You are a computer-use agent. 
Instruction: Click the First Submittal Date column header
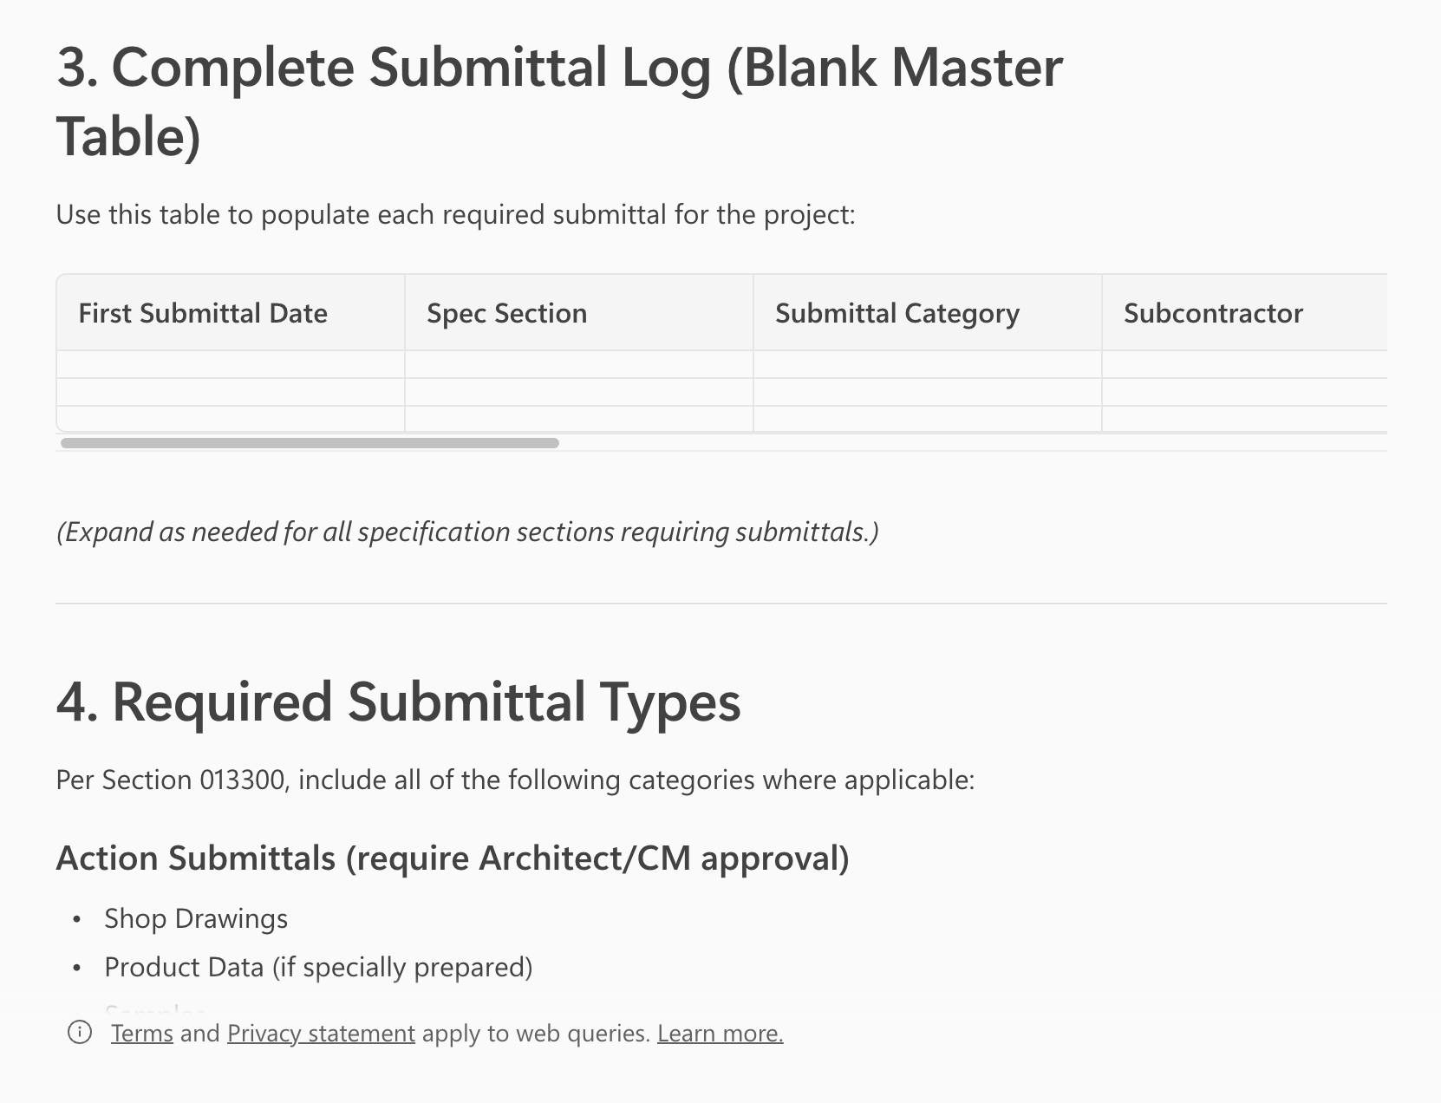[203, 313]
